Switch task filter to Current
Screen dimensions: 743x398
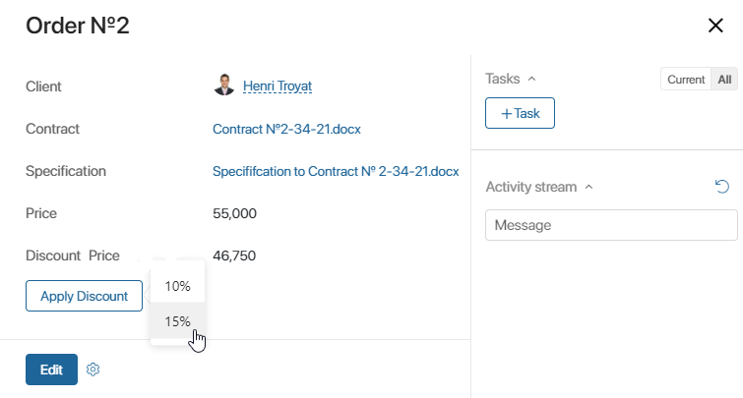[686, 79]
